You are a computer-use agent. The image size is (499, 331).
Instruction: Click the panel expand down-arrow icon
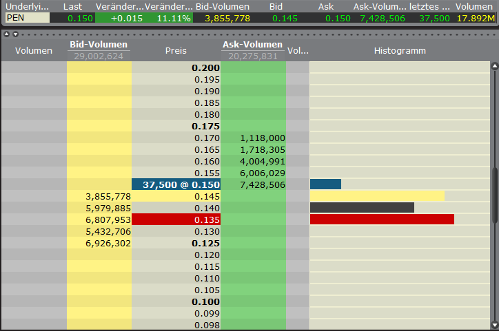pyautogui.click(x=14, y=34)
